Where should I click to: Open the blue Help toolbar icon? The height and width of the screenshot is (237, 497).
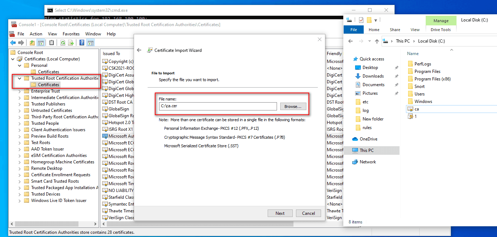(82, 43)
